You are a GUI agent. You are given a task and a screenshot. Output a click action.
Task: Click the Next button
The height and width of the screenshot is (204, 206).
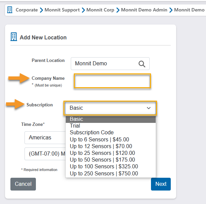tap(161, 184)
